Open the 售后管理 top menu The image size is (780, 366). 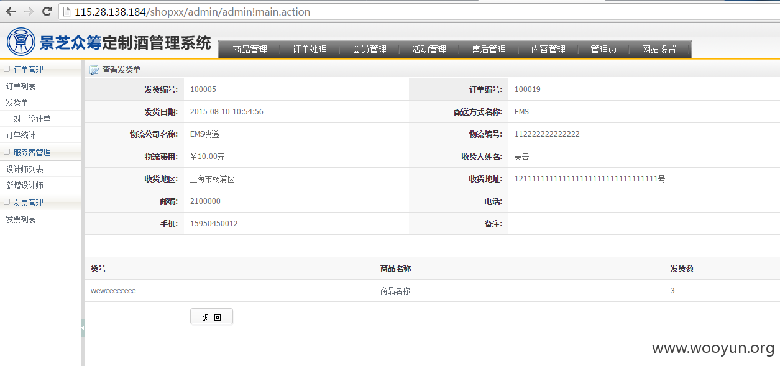489,50
